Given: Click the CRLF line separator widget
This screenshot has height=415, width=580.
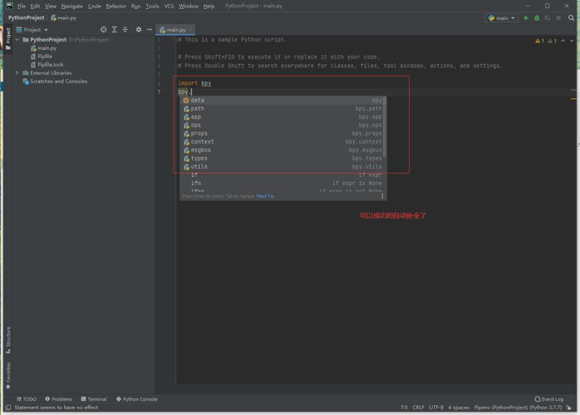Looking at the screenshot, I should click(x=418, y=407).
